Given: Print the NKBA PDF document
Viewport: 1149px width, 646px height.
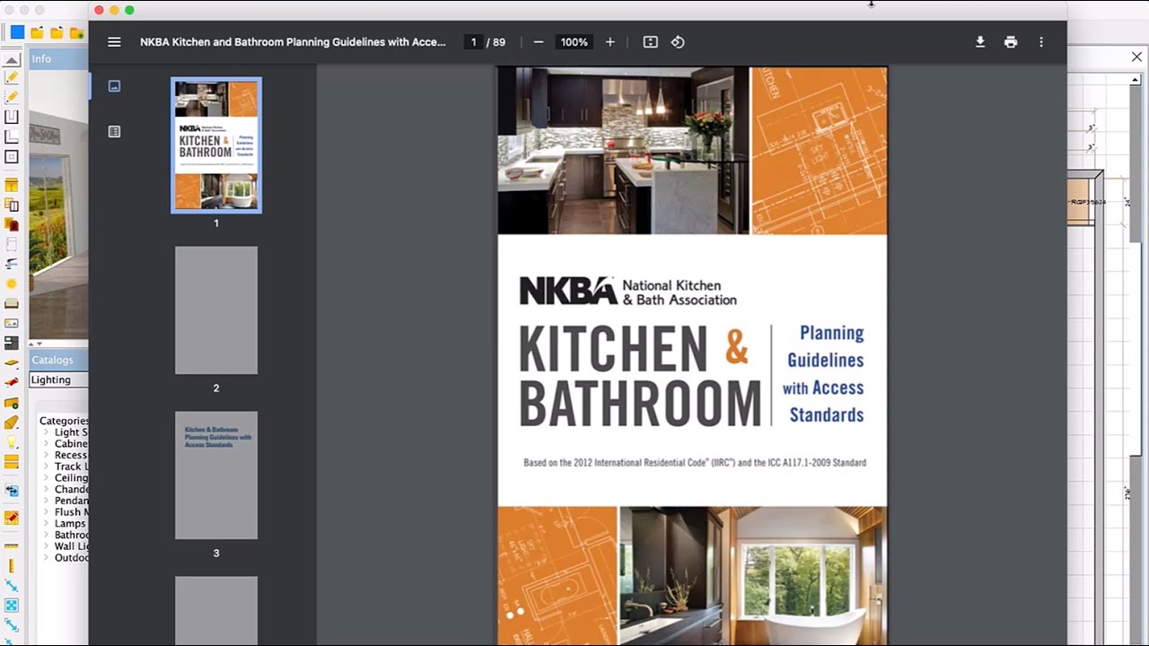Looking at the screenshot, I should click(1011, 42).
